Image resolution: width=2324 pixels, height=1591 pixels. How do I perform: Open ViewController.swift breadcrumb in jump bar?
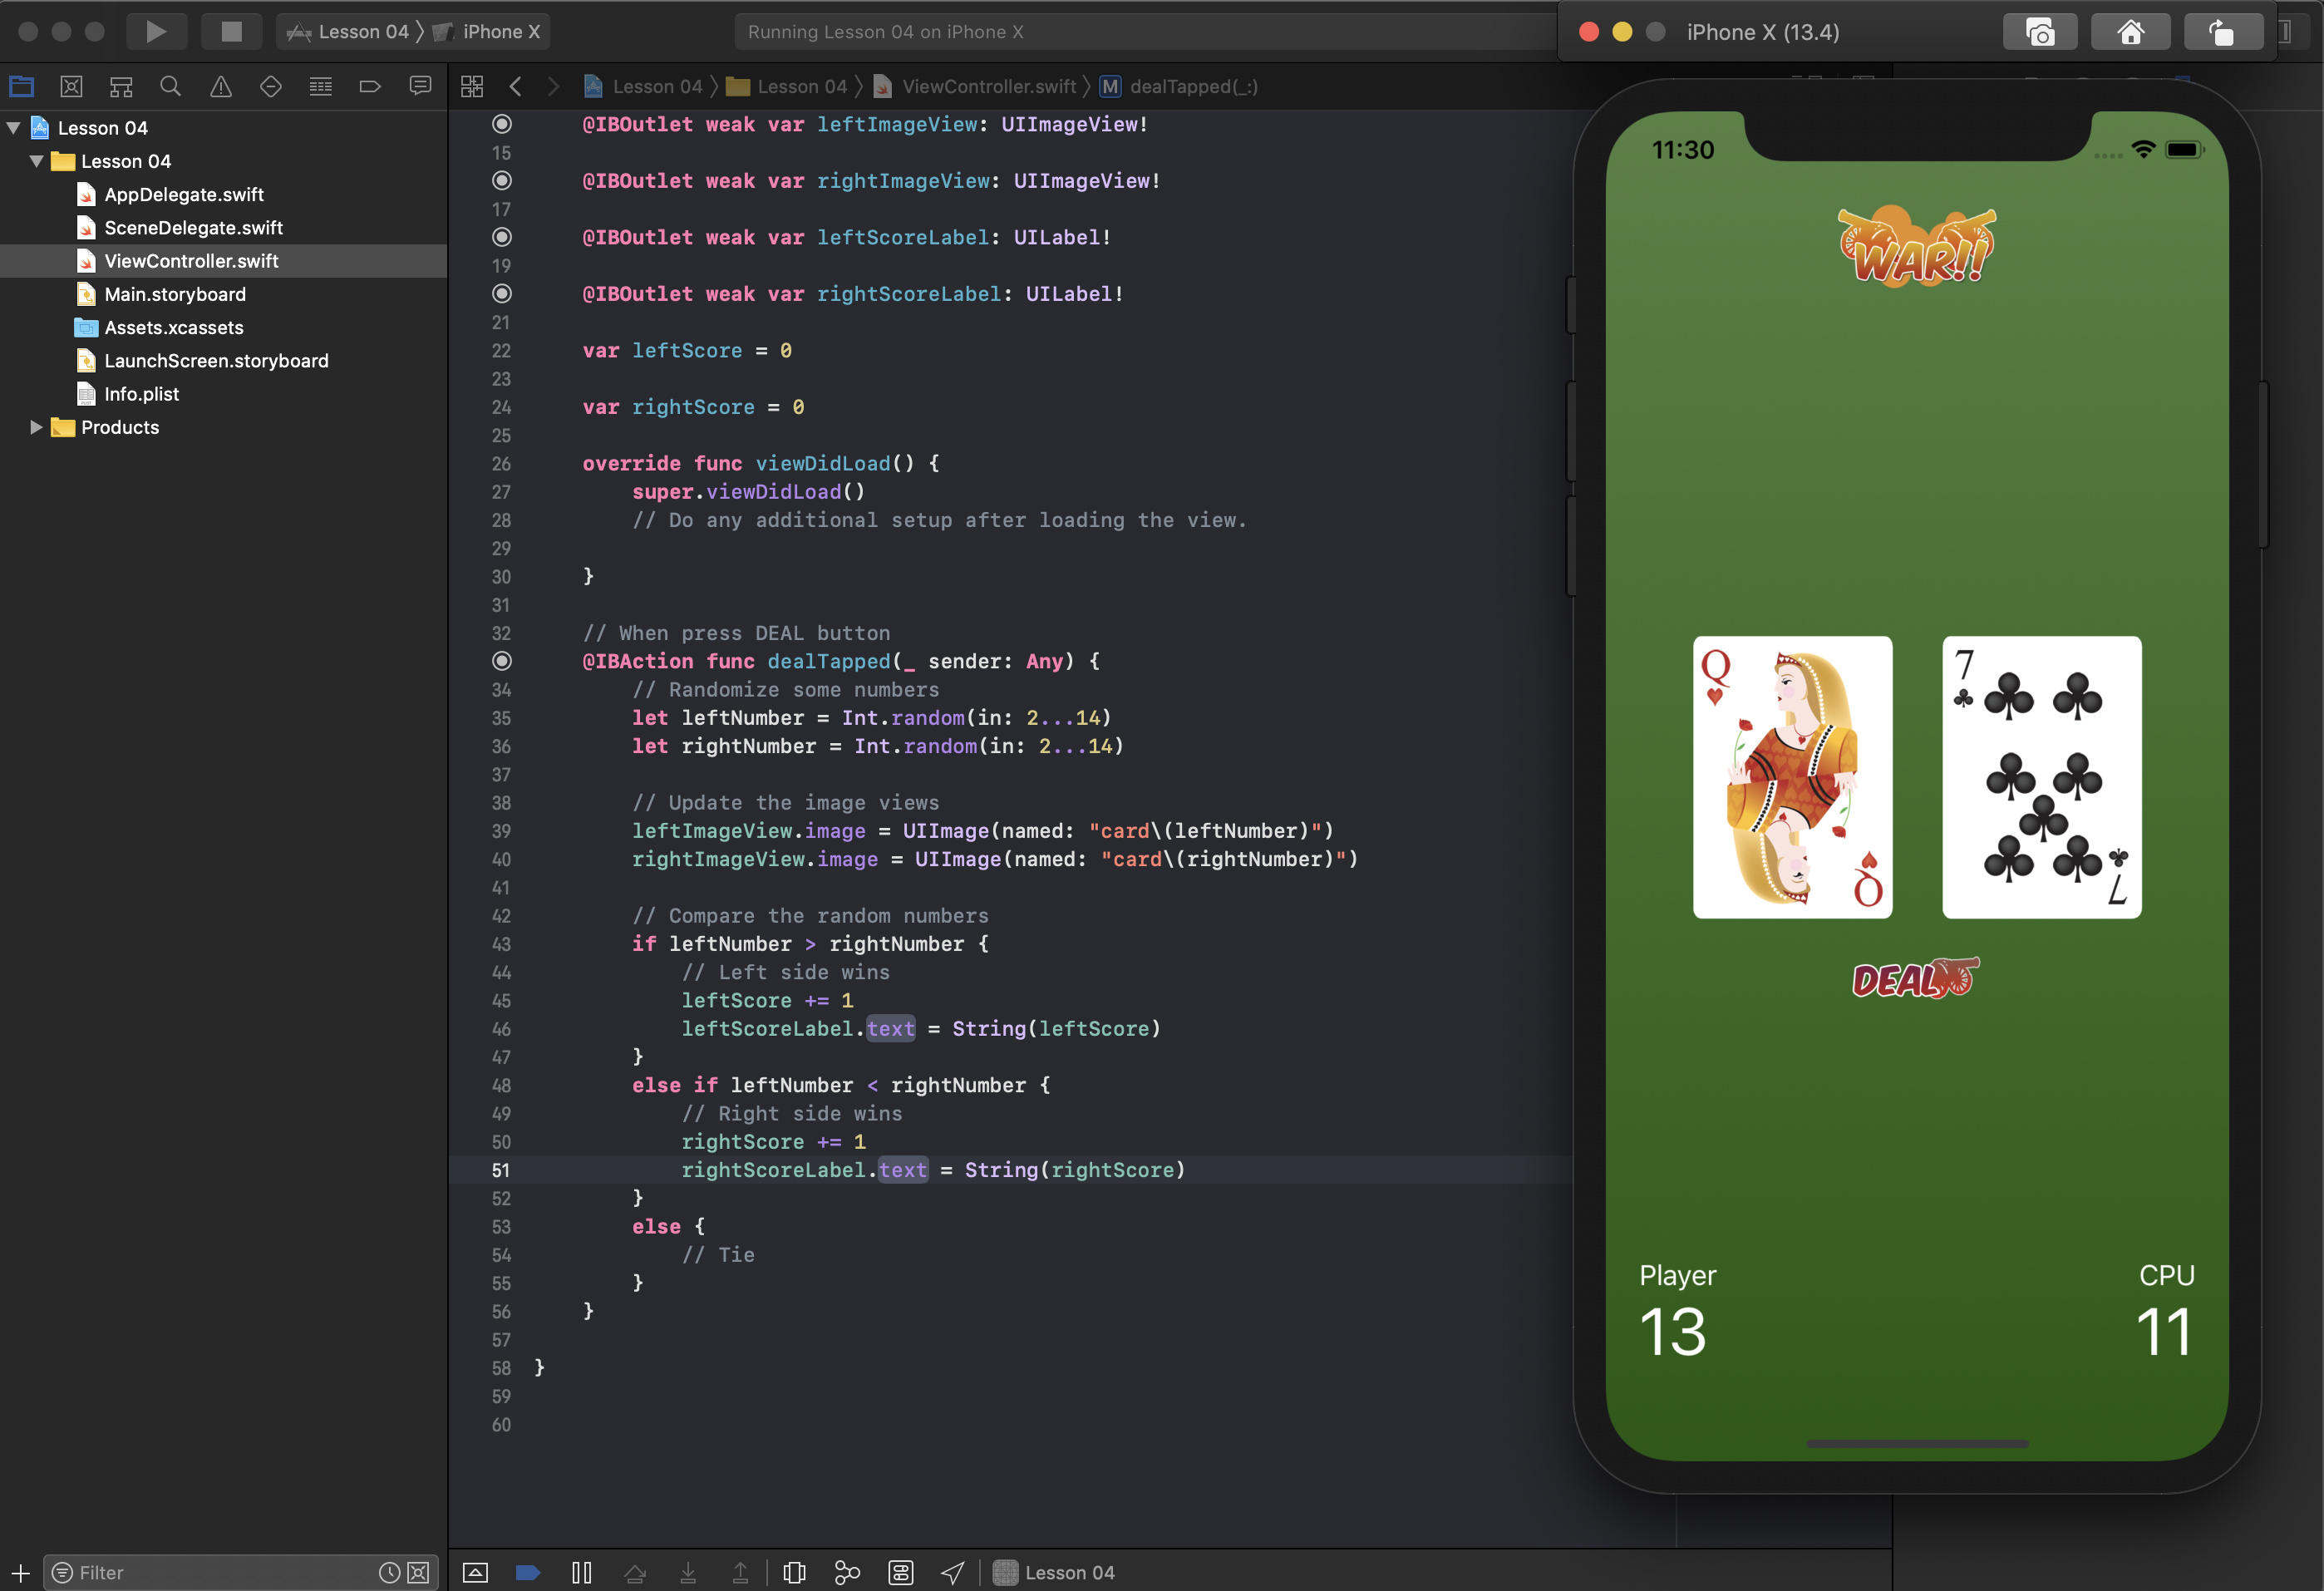point(988,86)
